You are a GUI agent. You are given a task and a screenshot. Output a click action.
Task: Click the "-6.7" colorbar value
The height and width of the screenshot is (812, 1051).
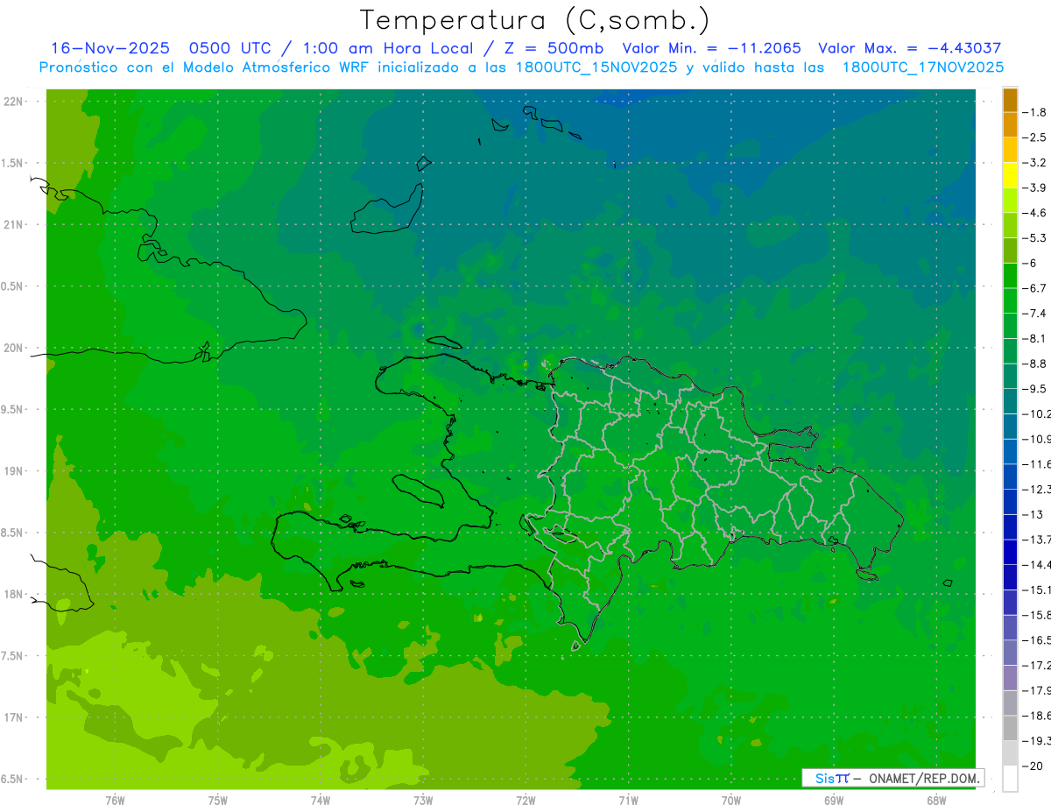1034,288
